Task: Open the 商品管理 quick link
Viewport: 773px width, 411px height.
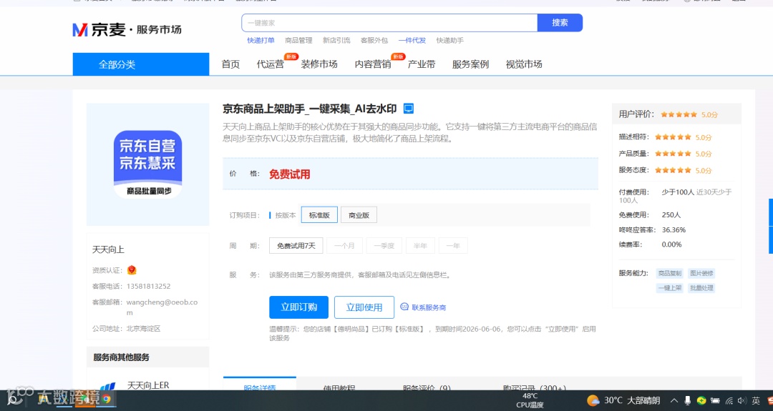Action: 298,40
